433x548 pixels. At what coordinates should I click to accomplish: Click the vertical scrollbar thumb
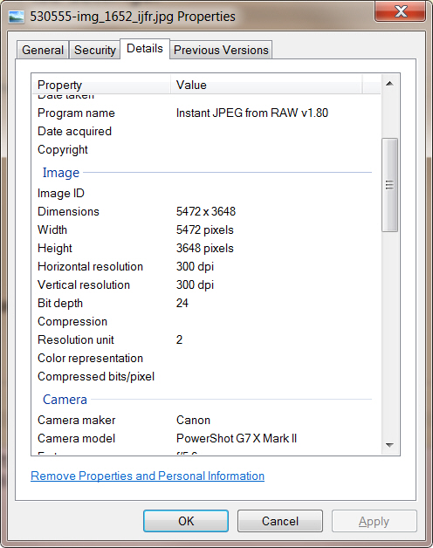(389, 185)
